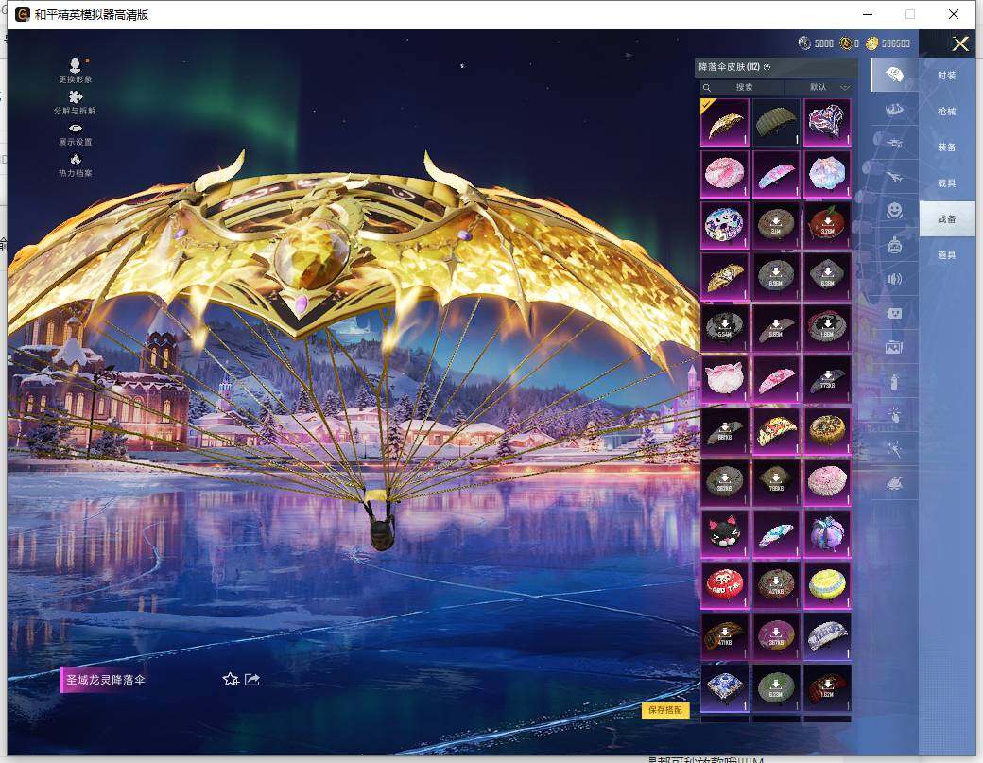Open the 热力档案 flame icon
This screenshot has height=763, width=983.
[76, 160]
